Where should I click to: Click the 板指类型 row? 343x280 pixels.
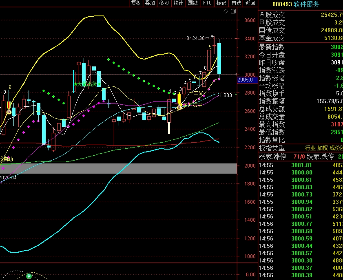pos(301,148)
